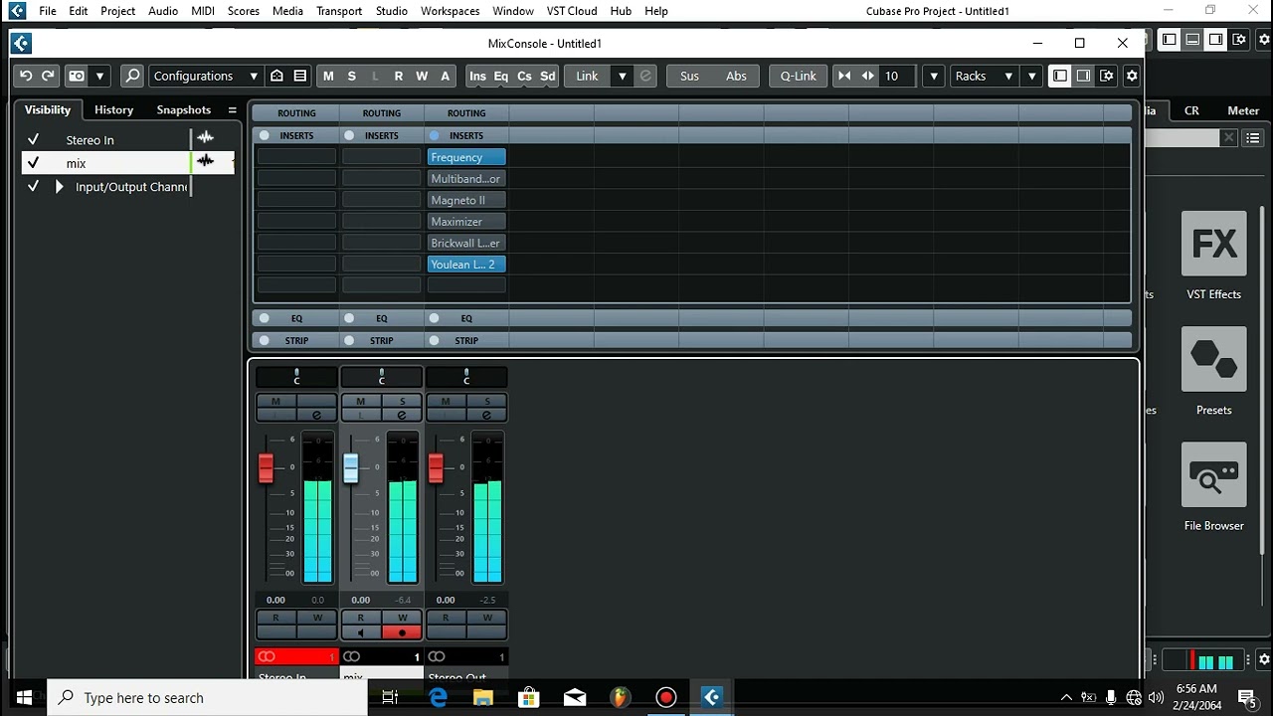Image resolution: width=1273 pixels, height=716 pixels.
Task: Open Presets in media panel
Action: [1213, 371]
